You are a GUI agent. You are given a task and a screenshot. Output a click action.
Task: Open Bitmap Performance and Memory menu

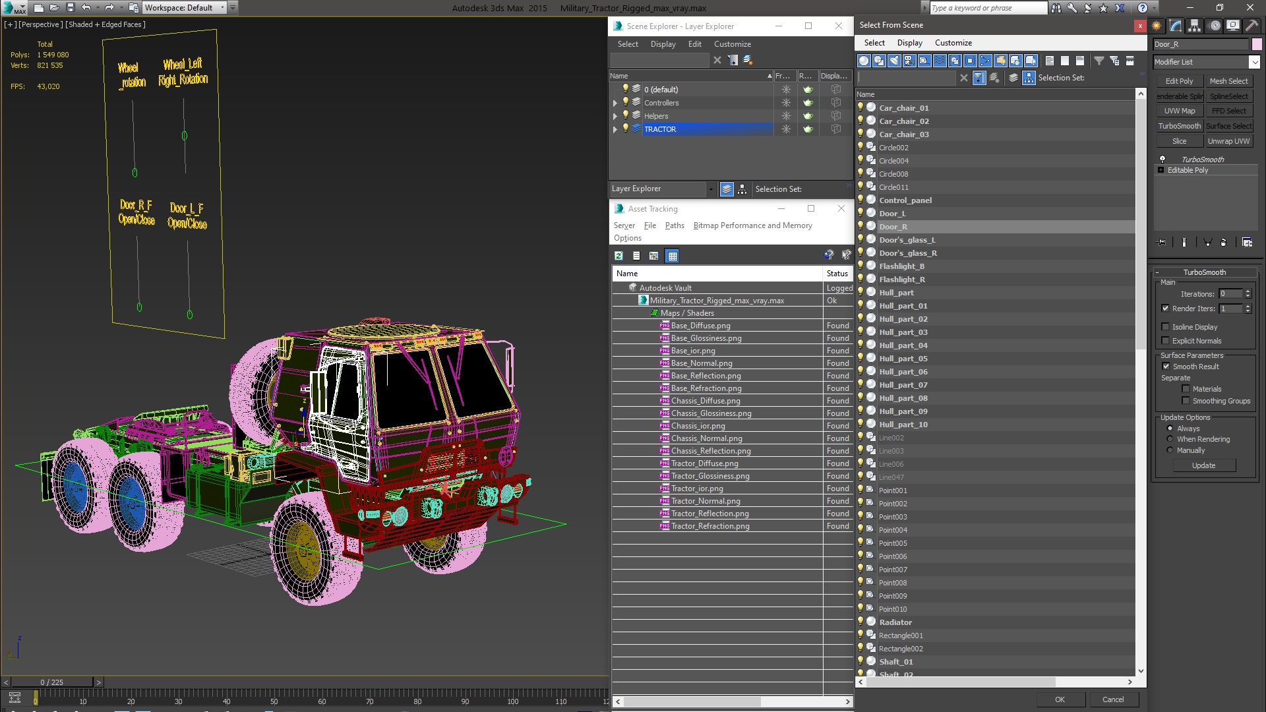pos(752,225)
